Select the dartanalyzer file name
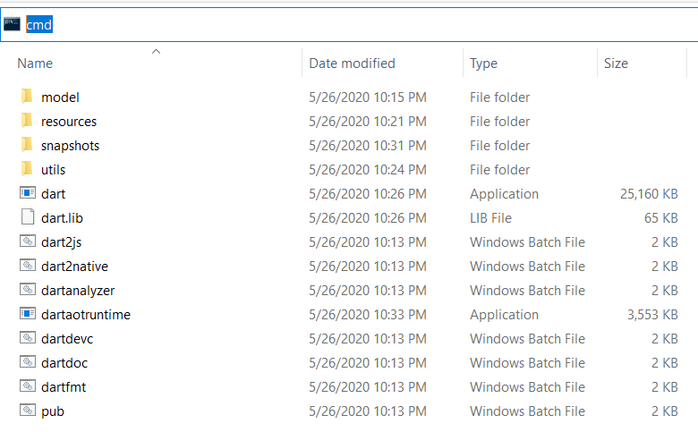The image size is (698, 432). coord(78,291)
